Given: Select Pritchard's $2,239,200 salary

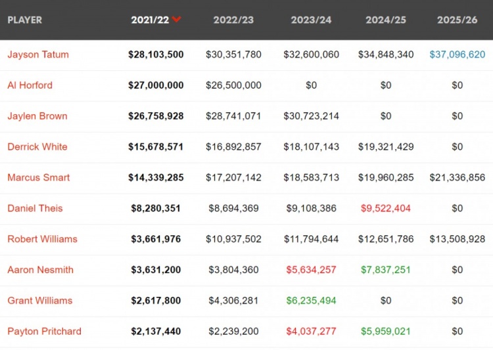Looking at the screenshot, I should coord(233,332).
